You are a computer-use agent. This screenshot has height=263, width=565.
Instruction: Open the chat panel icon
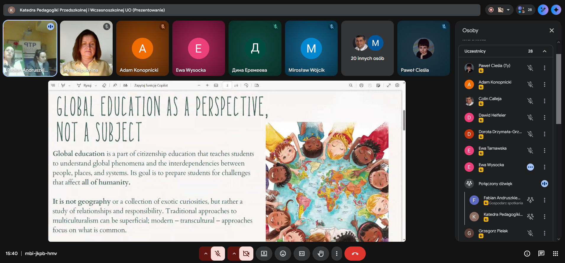pos(541,254)
